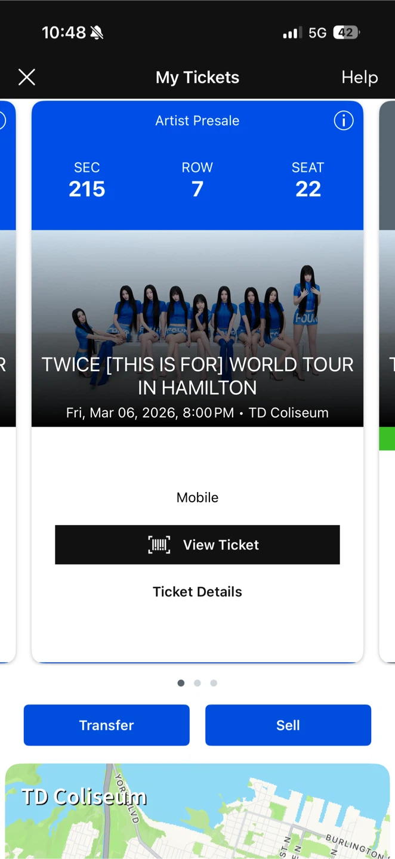Tap the barcode icon in View Ticket
Screen dimensions: 395x859
159,545
